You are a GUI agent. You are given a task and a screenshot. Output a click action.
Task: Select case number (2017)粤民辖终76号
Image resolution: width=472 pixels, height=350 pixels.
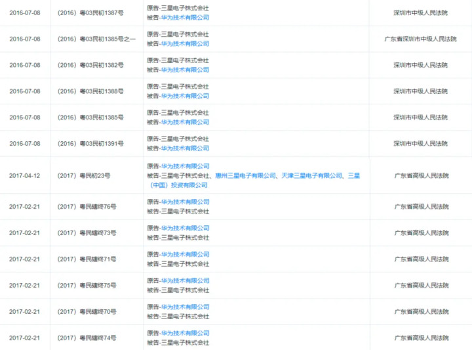[87, 206]
